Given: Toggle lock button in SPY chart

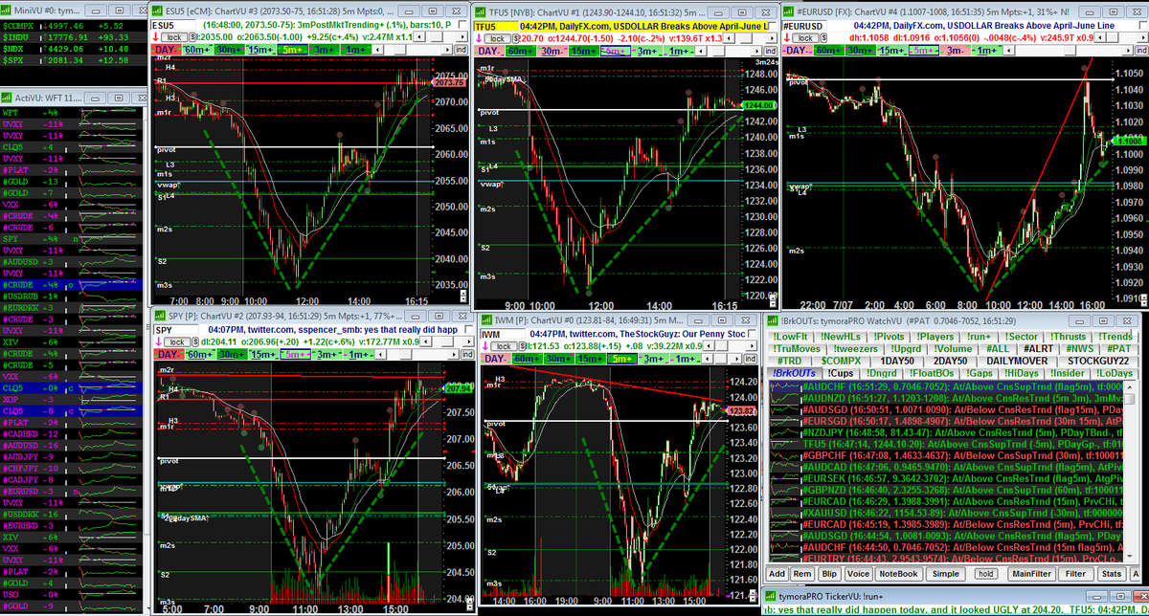Looking at the screenshot, I should click(176, 341).
